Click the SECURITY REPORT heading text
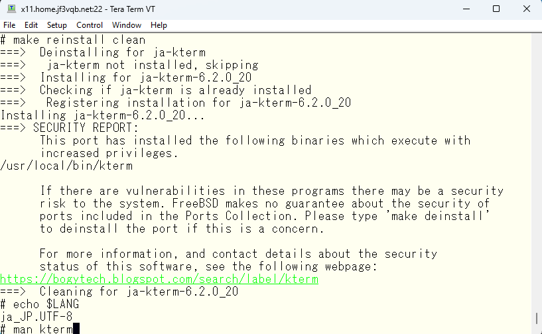This screenshot has width=542, height=334. (x=86, y=128)
